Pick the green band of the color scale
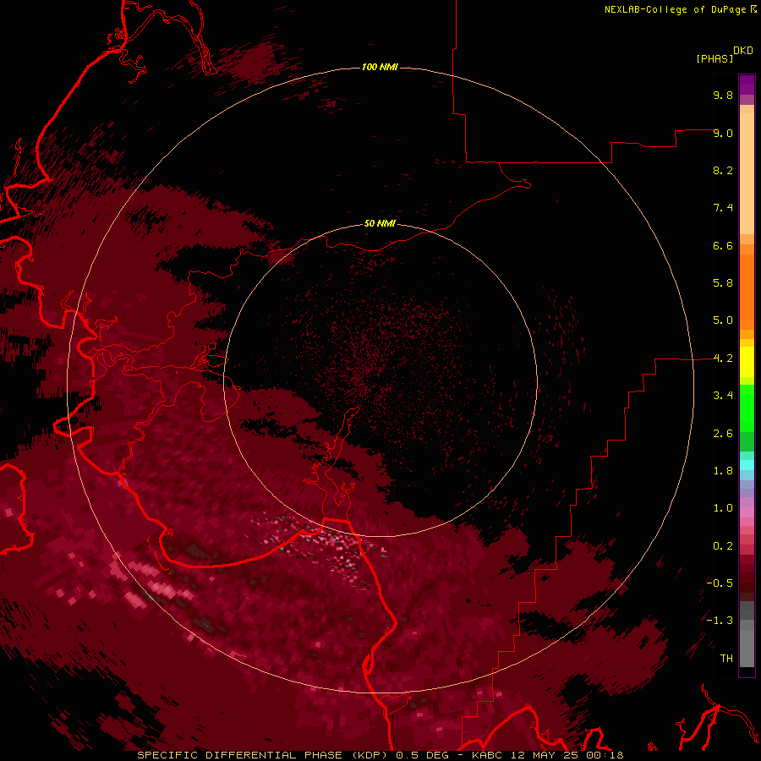Screen dimensions: 761x761 coord(747,408)
